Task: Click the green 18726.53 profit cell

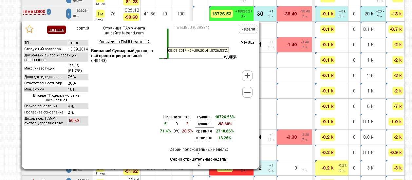Action: click(222, 14)
